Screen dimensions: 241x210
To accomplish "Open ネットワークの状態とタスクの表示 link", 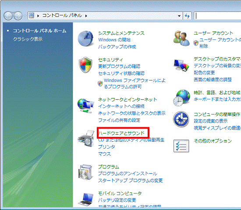I will tap(132, 113).
